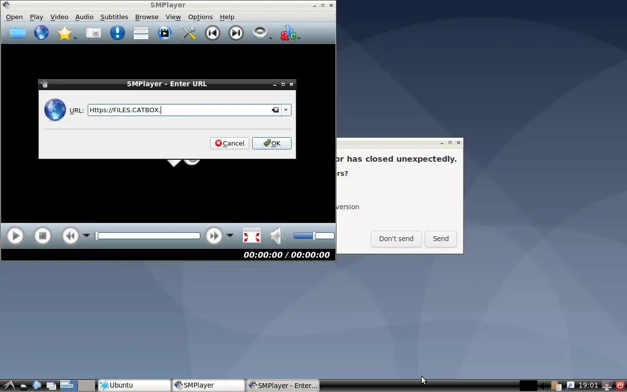
Task: Start playback with the Play button
Action: 15,236
